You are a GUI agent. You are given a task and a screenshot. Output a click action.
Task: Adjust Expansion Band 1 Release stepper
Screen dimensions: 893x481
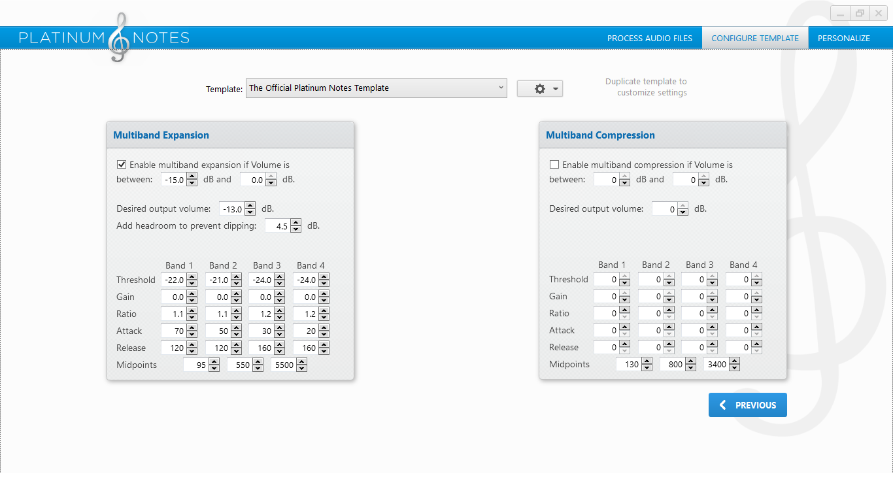pos(192,348)
